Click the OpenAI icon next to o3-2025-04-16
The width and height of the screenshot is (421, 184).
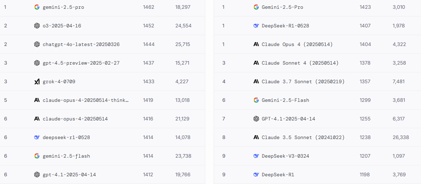[37, 26]
